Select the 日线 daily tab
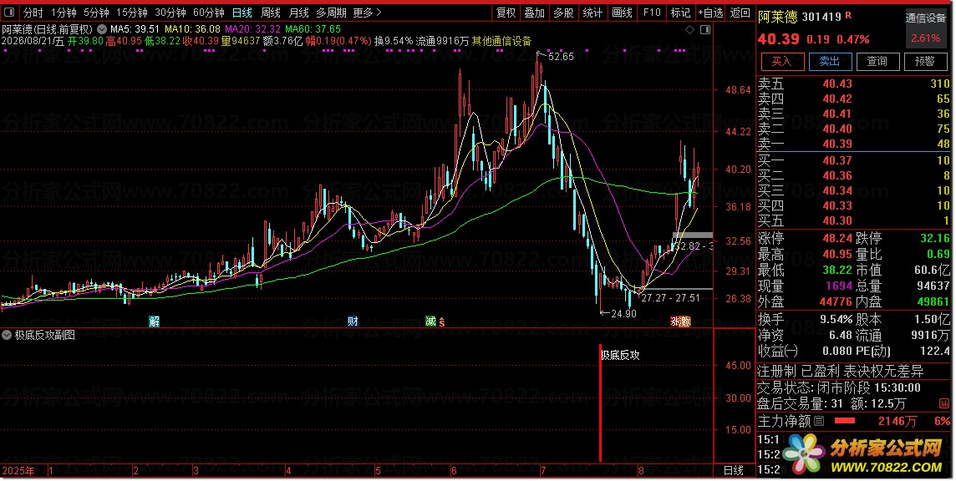 click(242, 13)
